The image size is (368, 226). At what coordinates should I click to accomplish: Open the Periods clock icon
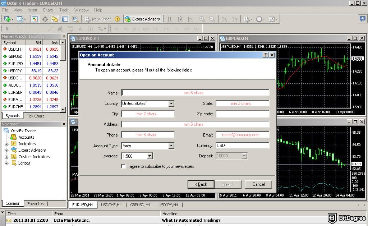[260, 19]
